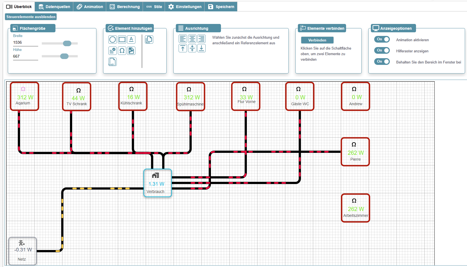This screenshot has height=267, width=467.
Task: Click the 'Ausrichtung' panel header
Action: [x=198, y=28]
